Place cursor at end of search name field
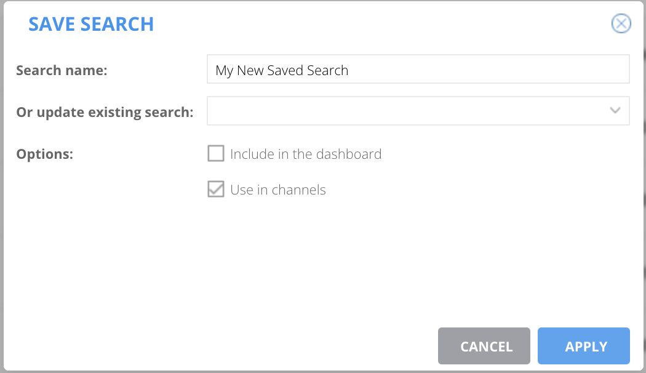Viewport: 646px width, 373px height. 492,70
